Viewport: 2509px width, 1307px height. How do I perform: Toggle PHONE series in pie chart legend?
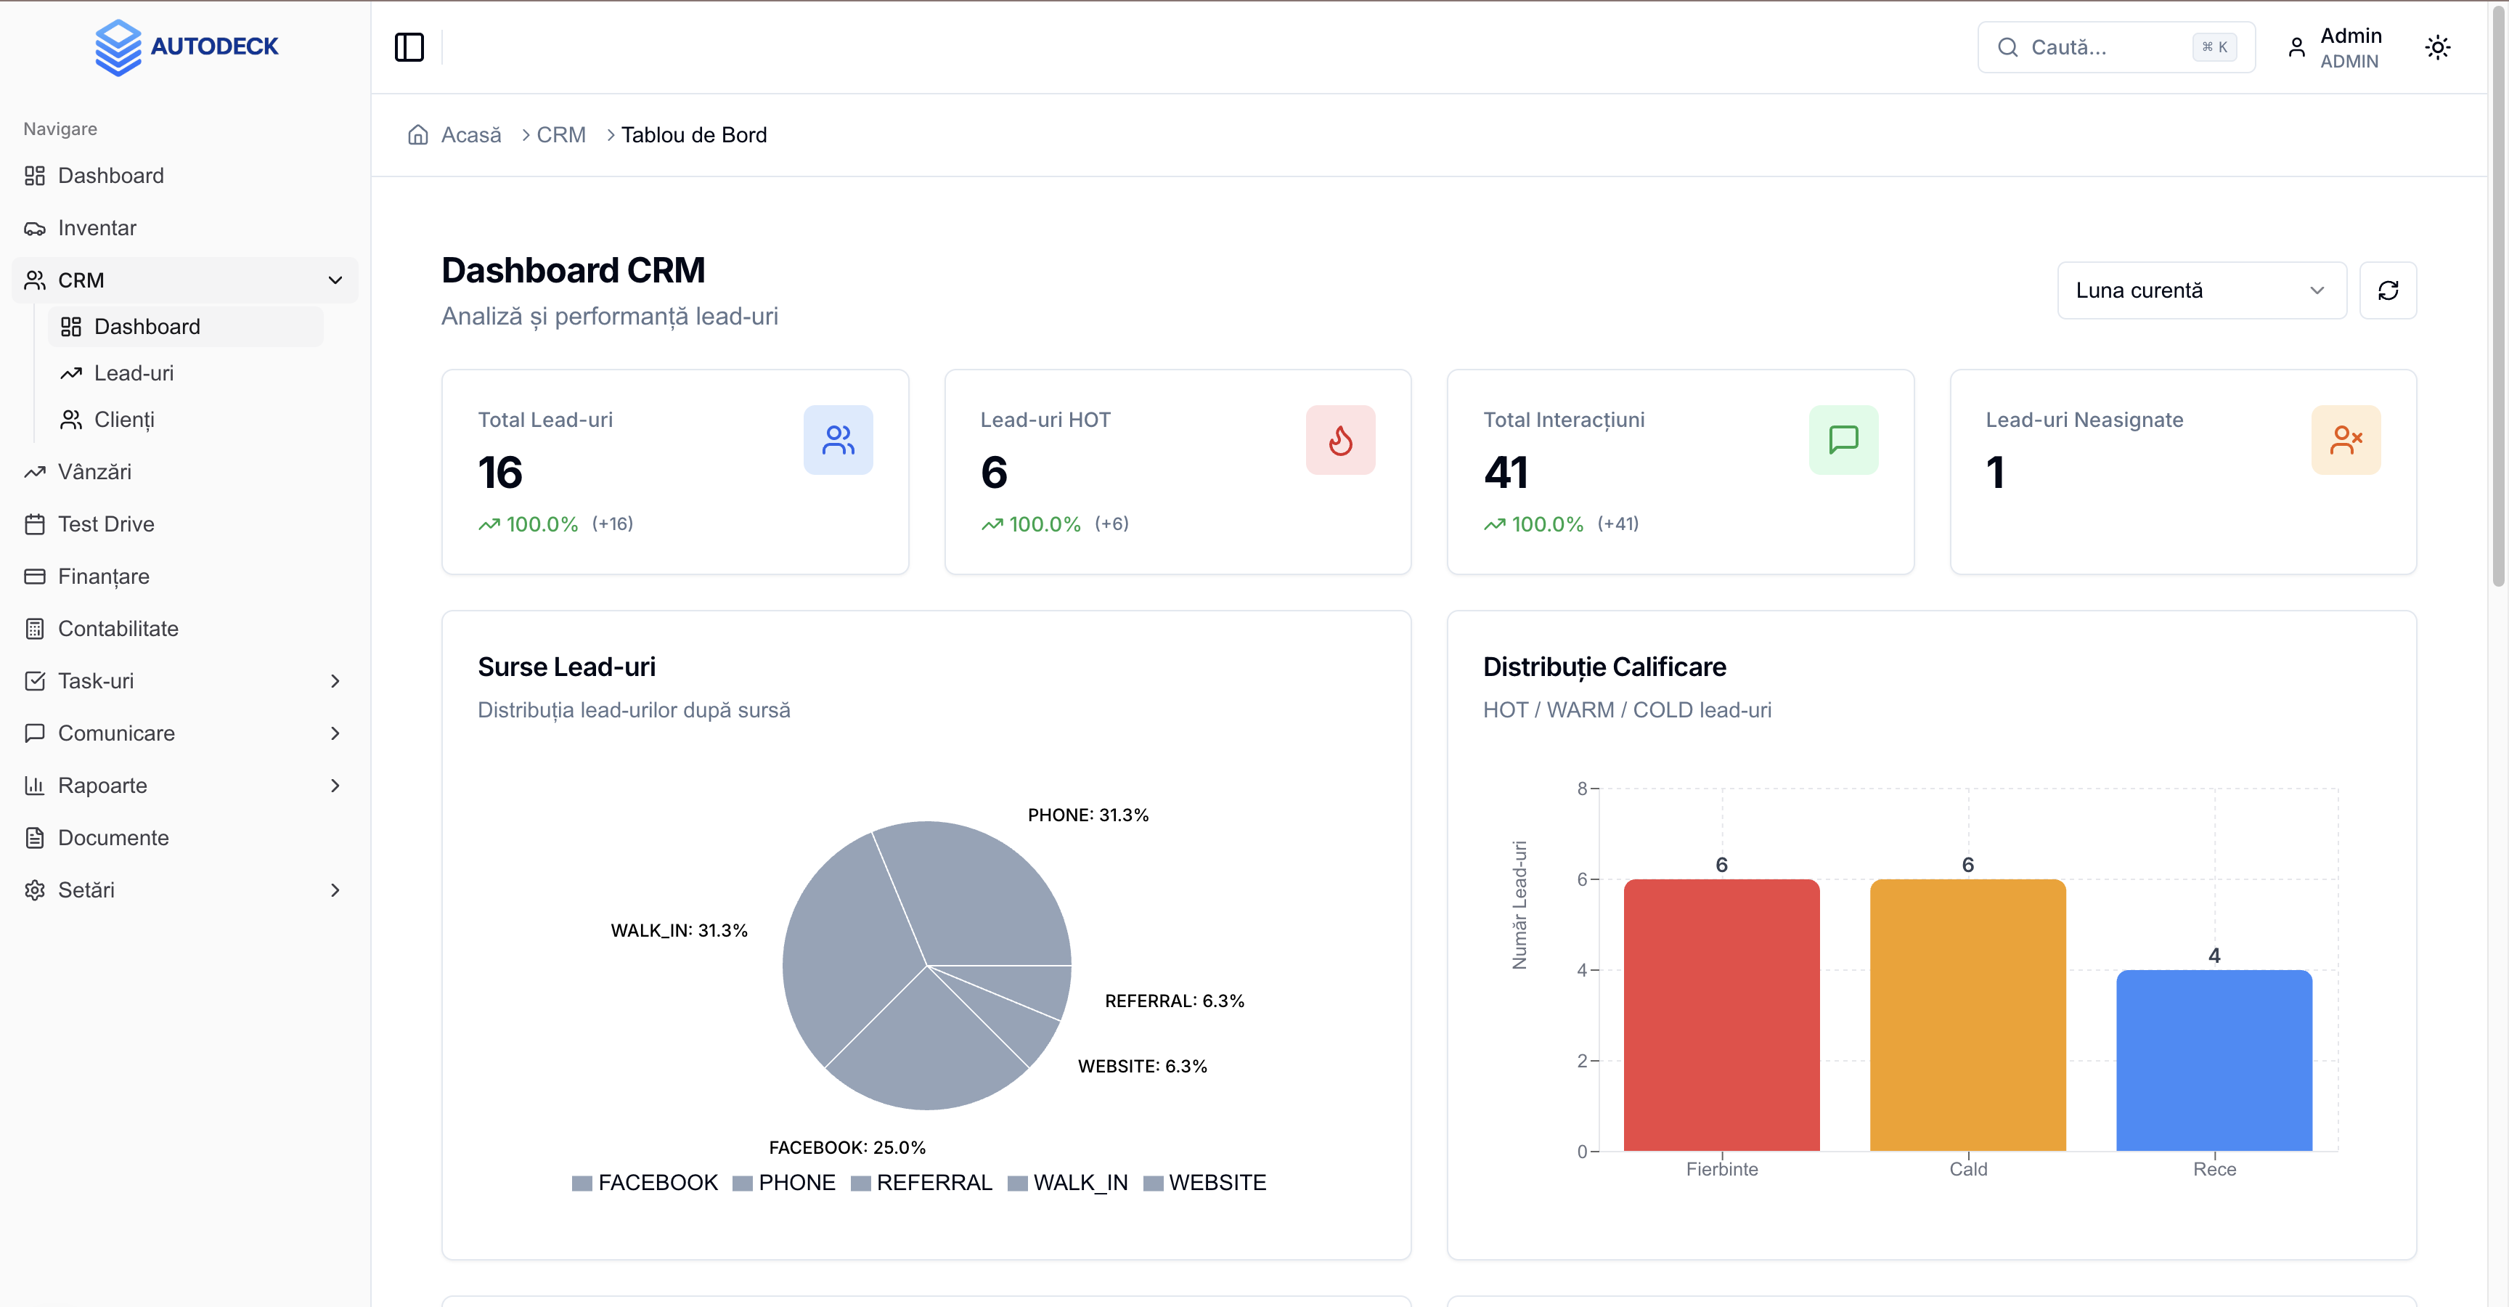(x=784, y=1181)
